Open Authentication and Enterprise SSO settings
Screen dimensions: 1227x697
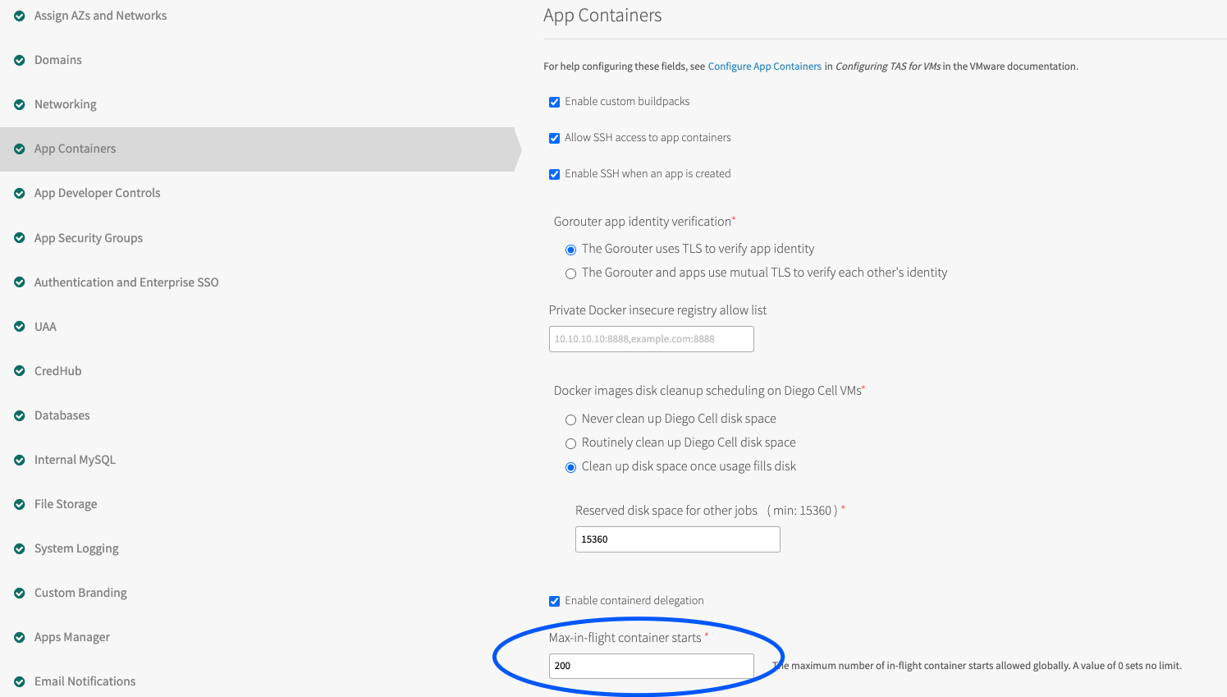126,282
